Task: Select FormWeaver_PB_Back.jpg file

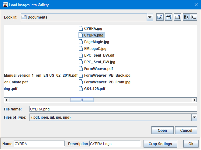Action: click(x=107, y=75)
